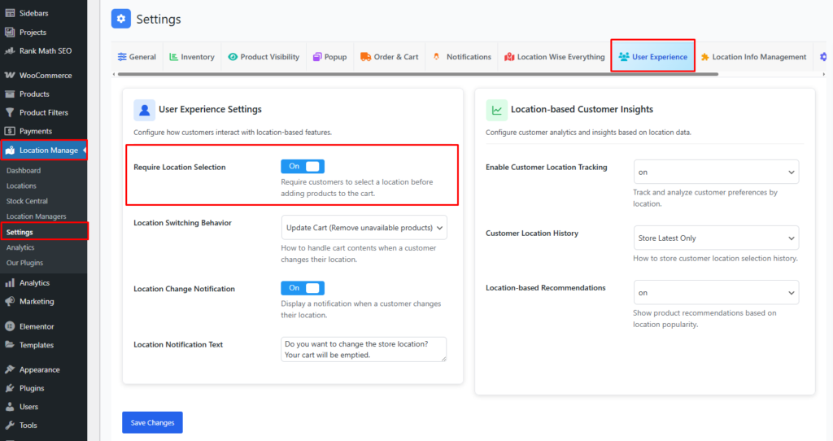This screenshot has width=833, height=441.
Task: Click the blue Settings gear icon in header
Action: 121,19
